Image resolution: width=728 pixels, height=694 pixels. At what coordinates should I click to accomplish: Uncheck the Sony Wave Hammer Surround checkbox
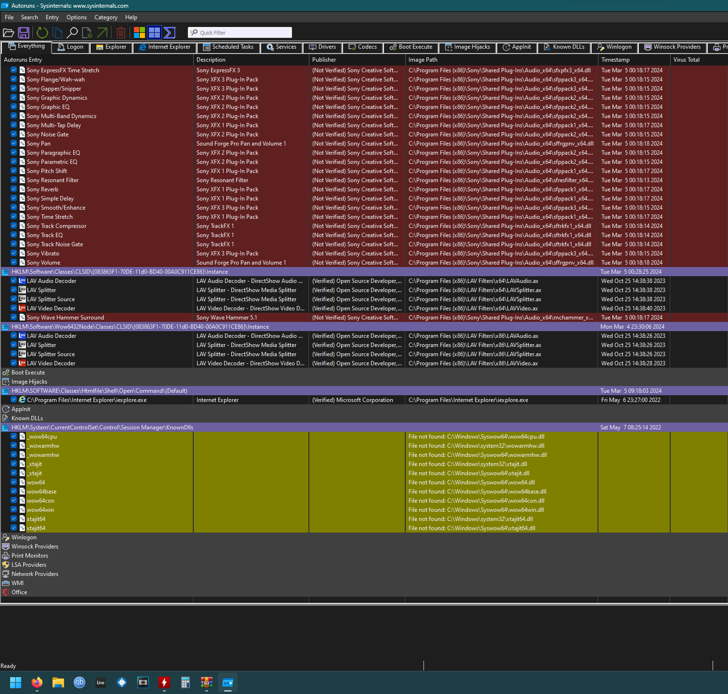14,318
